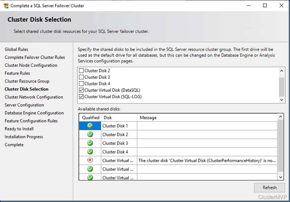Click the green qualified icon for Cluster Disk 3
Image resolution: width=290 pixels, height=202 pixels.
[x=90, y=143]
